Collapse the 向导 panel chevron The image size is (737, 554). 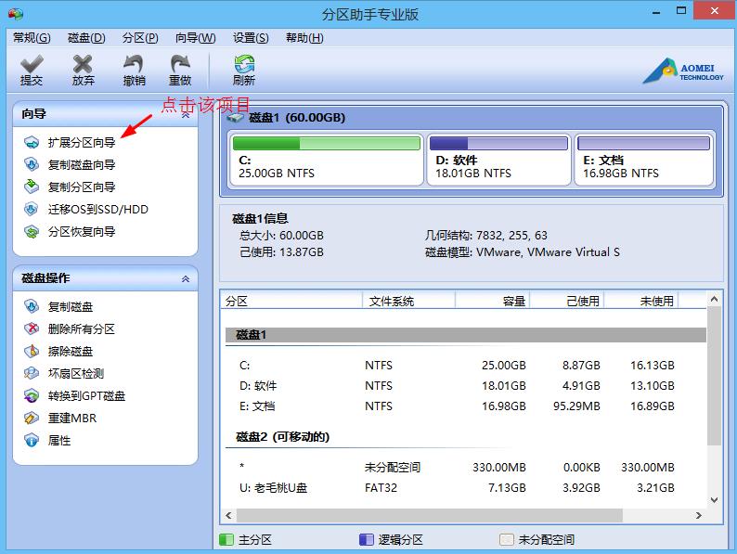point(186,115)
